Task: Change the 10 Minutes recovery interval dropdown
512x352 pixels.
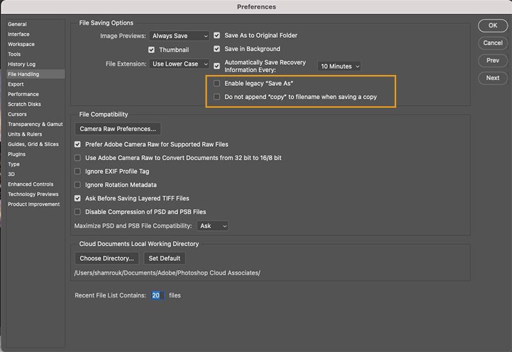Action: click(339, 67)
